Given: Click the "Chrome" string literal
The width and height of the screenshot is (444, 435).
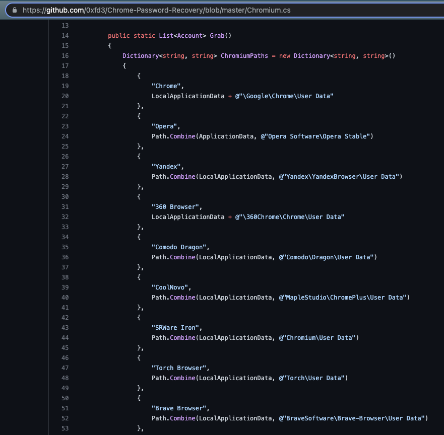Looking at the screenshot, I should pyautogui.click(x=166, y=86).
